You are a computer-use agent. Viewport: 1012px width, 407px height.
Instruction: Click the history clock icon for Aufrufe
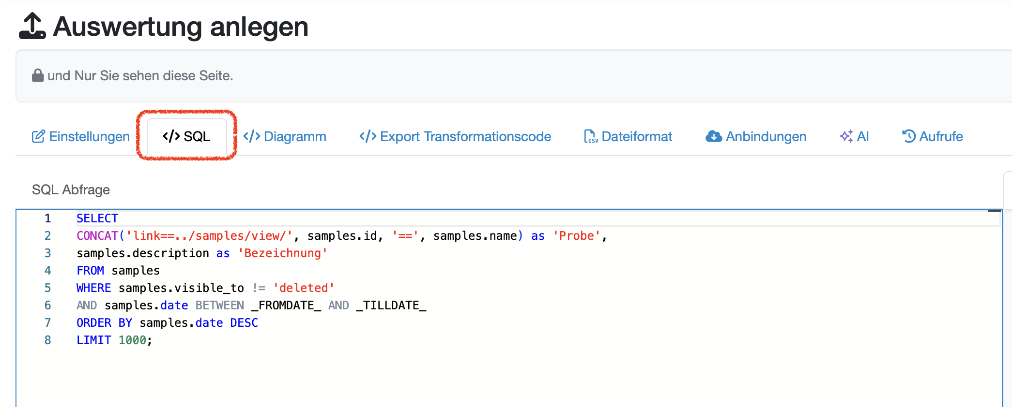point(908,137)
